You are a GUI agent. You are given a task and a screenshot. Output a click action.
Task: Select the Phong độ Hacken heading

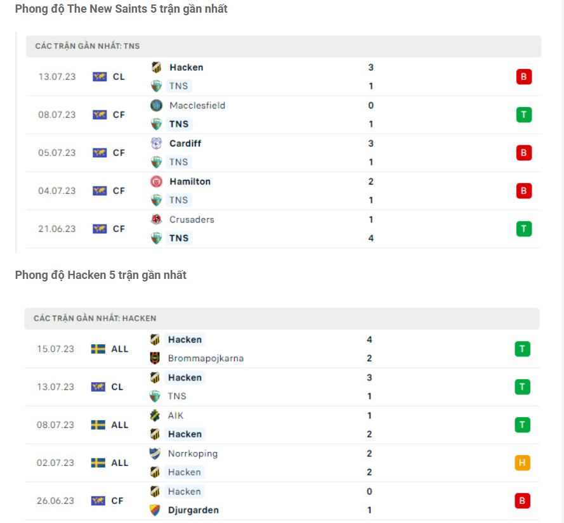point(100,274)
